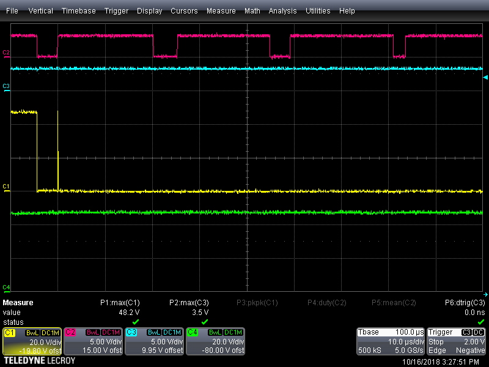Click the Edge Negative trigger type text

457,350
